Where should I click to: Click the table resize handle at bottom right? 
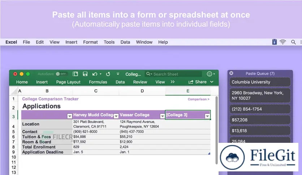coord(209,154)
